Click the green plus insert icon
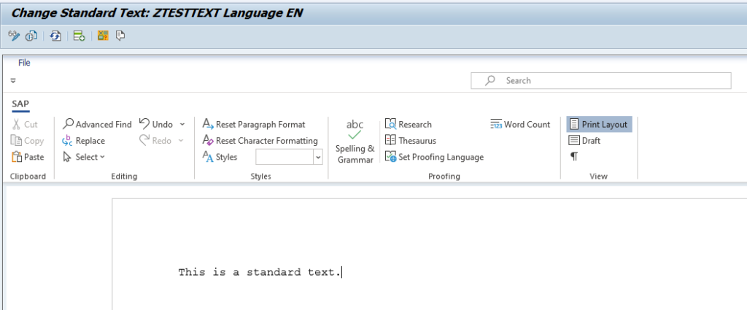 [x=79, y=36]
